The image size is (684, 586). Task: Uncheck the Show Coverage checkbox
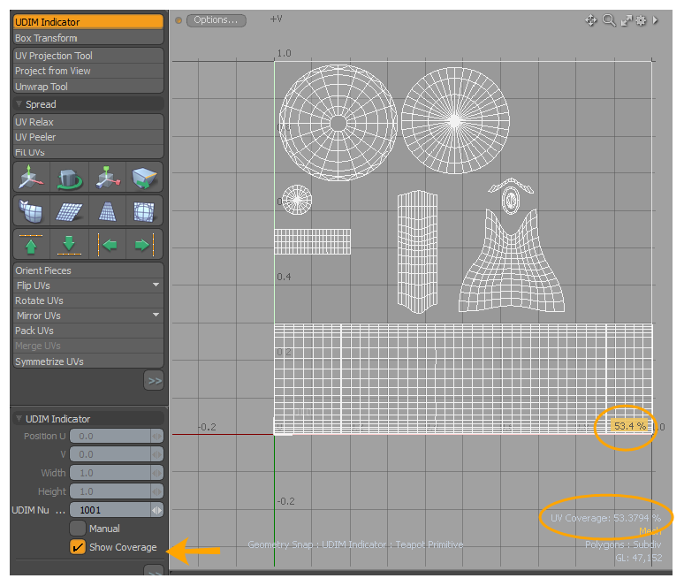[77, 548]
